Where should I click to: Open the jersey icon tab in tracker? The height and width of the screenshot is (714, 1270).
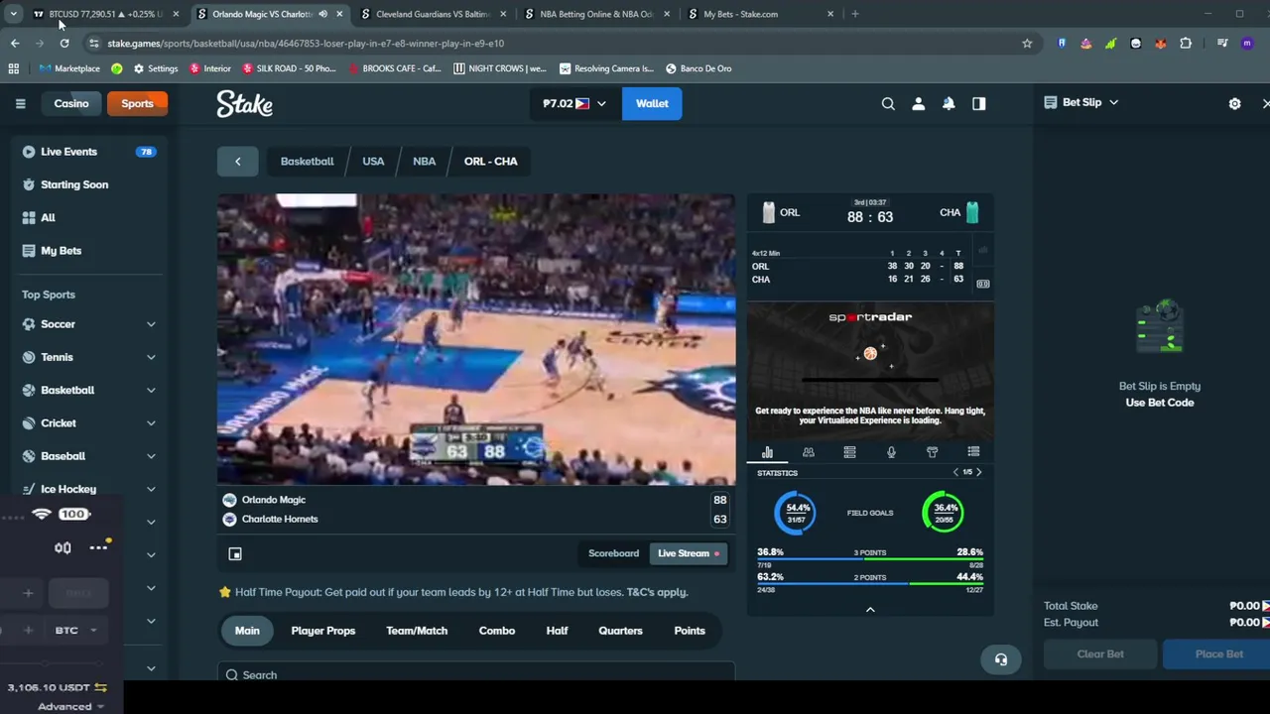[x=932, y=452]
